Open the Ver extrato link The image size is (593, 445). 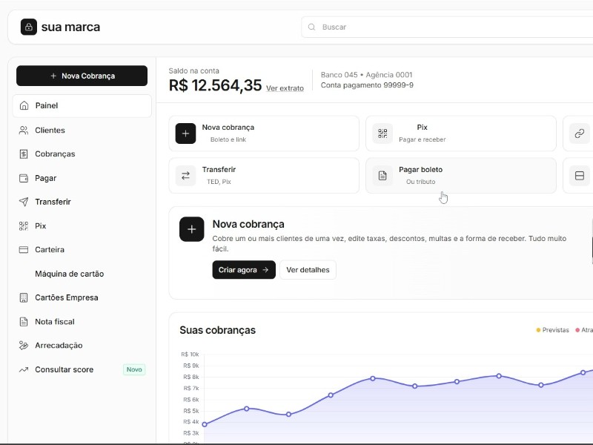(x=285, y=88)
